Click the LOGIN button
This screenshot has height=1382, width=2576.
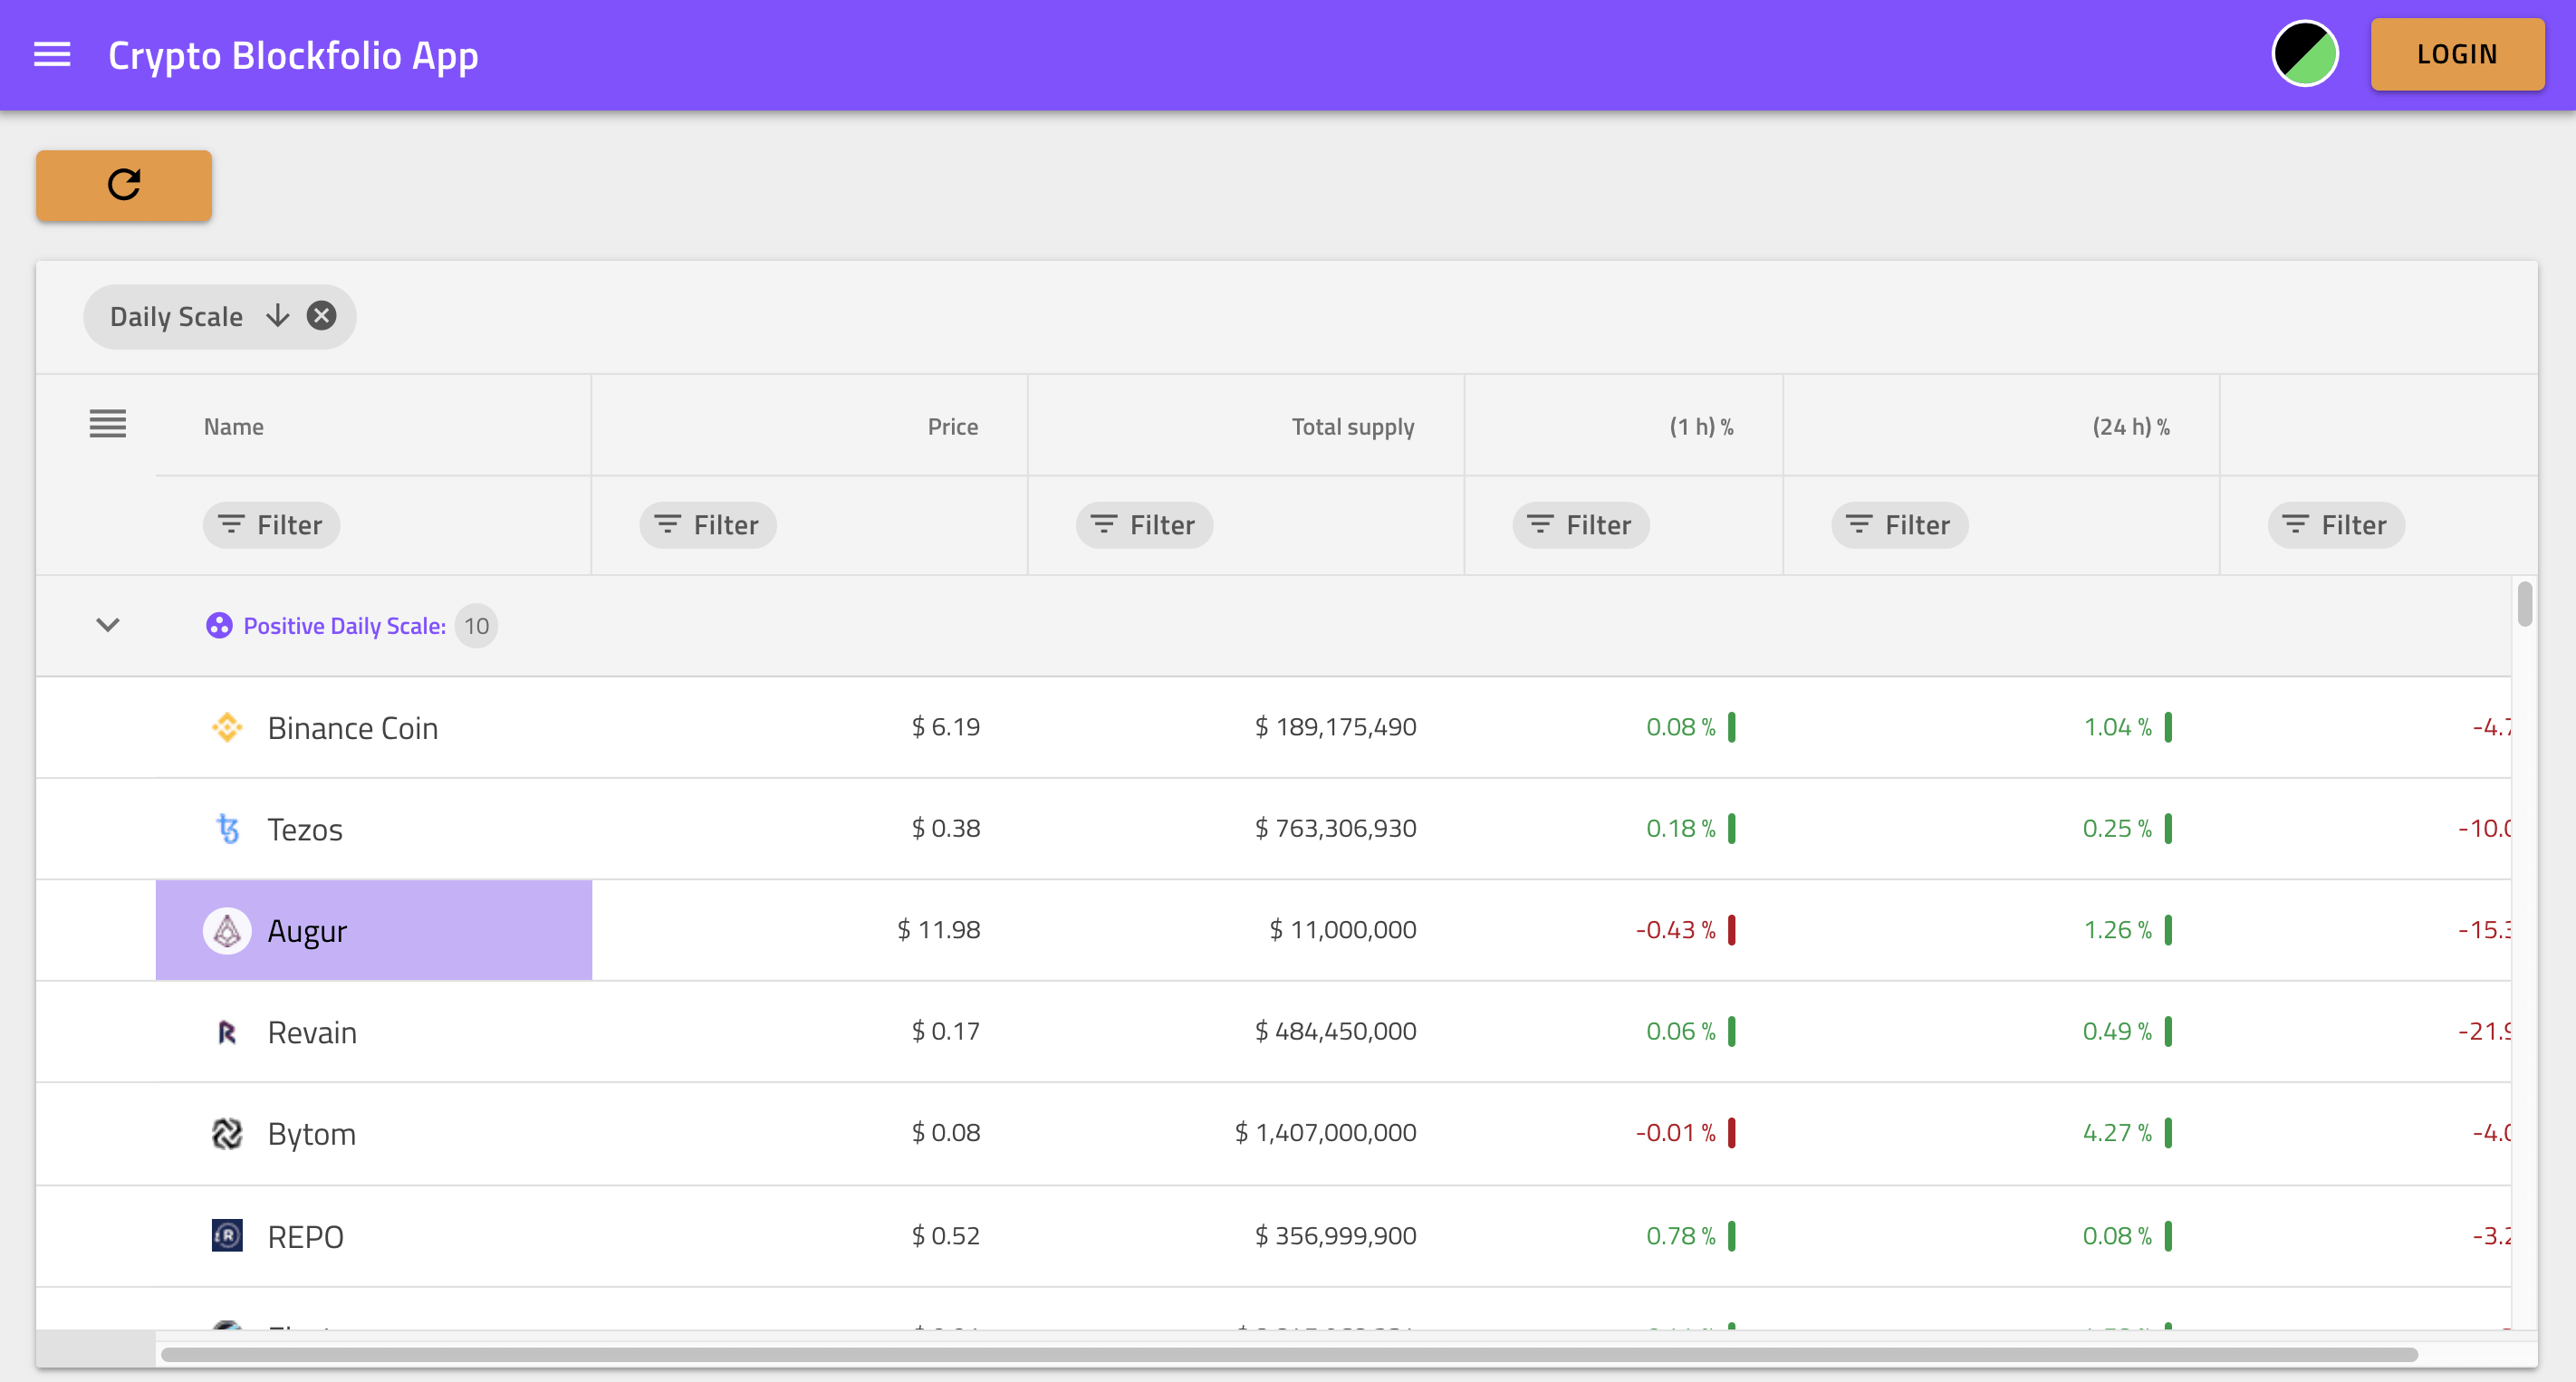[x=2456, y=55]
